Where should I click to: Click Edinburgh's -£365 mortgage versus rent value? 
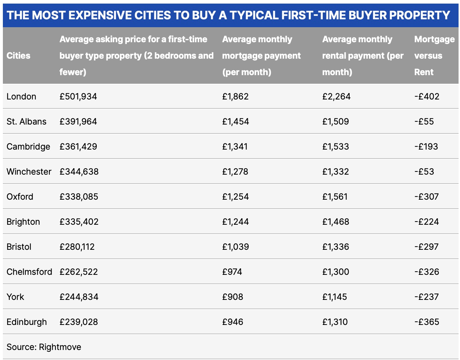(x=426, y=322)
